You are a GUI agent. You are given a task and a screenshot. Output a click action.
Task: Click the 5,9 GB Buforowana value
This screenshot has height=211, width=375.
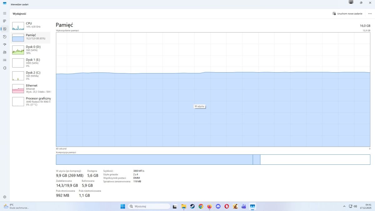pos(87,185)
